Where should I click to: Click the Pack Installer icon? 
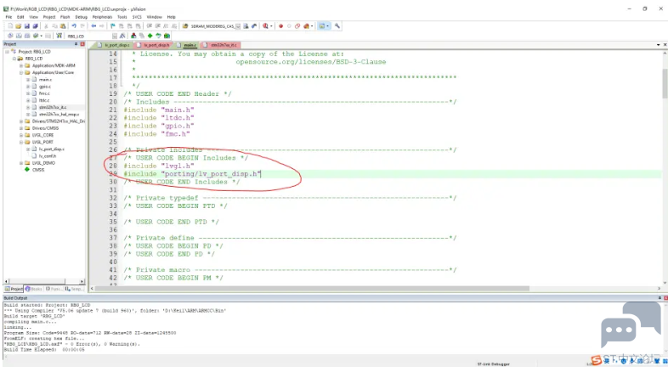[x=167, y=36]
